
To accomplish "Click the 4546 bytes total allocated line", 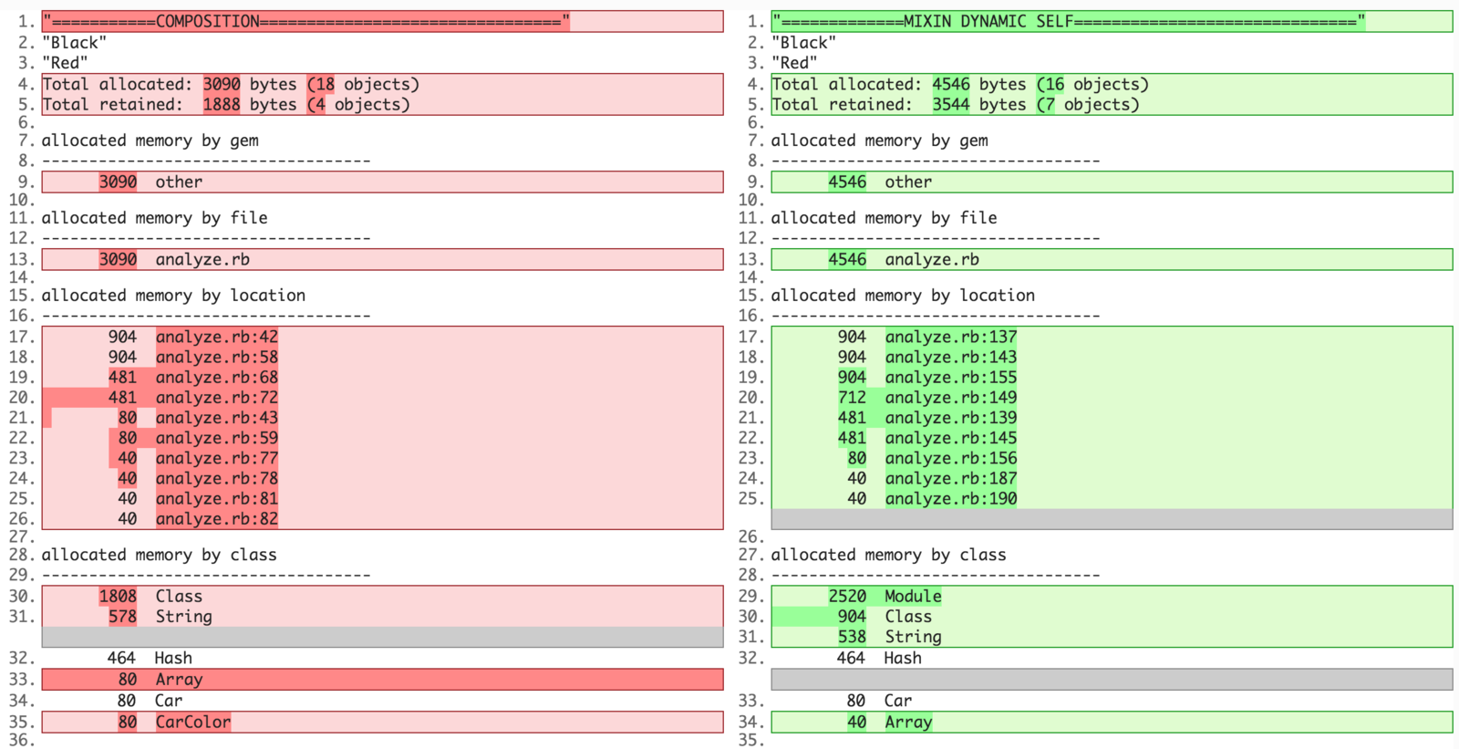I will click(959, 84).
